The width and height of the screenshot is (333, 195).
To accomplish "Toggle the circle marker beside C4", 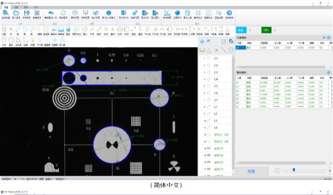I will (209, 79).
